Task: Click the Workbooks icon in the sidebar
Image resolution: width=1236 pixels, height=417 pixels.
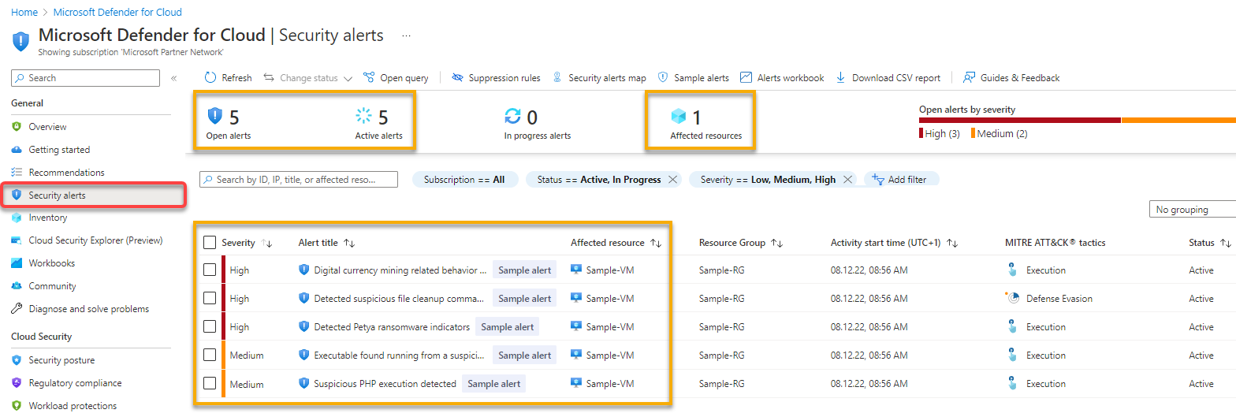Action: pyautogui.click(x=17, y=263)
